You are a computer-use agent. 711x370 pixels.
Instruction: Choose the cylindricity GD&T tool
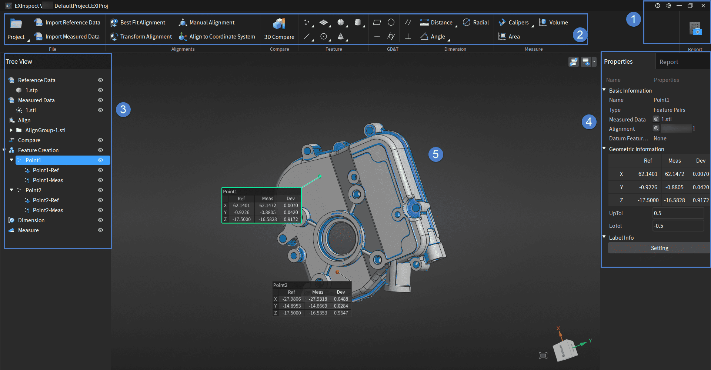(x=391, y=37)
